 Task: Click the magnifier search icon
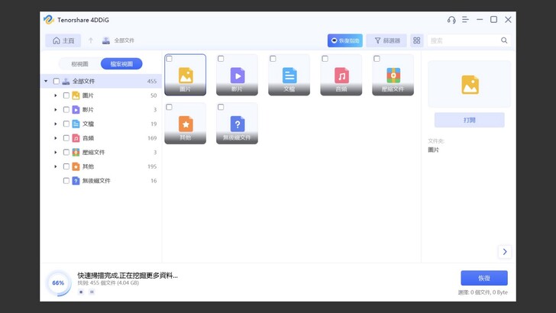pyautogui.click(x=504, y=40)
